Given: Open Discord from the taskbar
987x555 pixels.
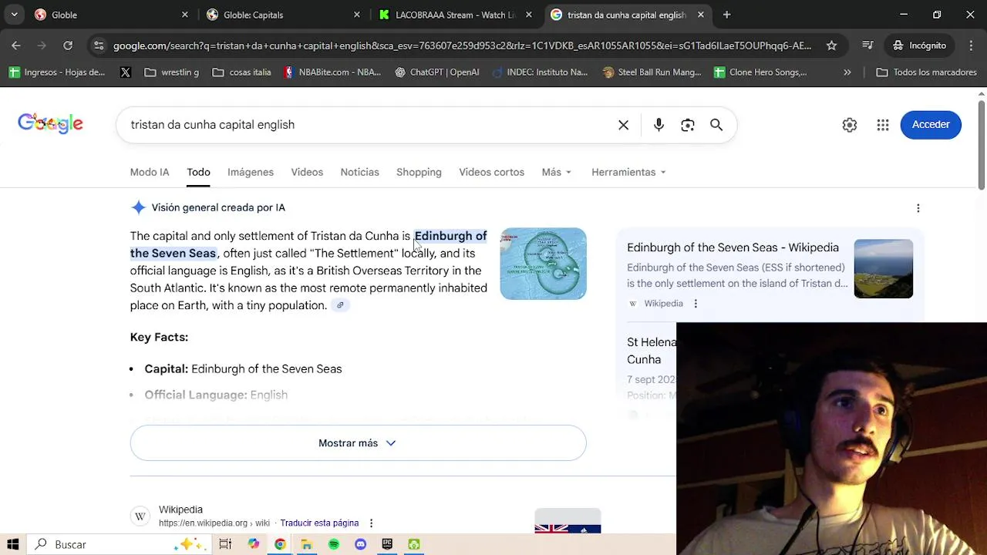Looking at the screenshot, I should point(360,544).
